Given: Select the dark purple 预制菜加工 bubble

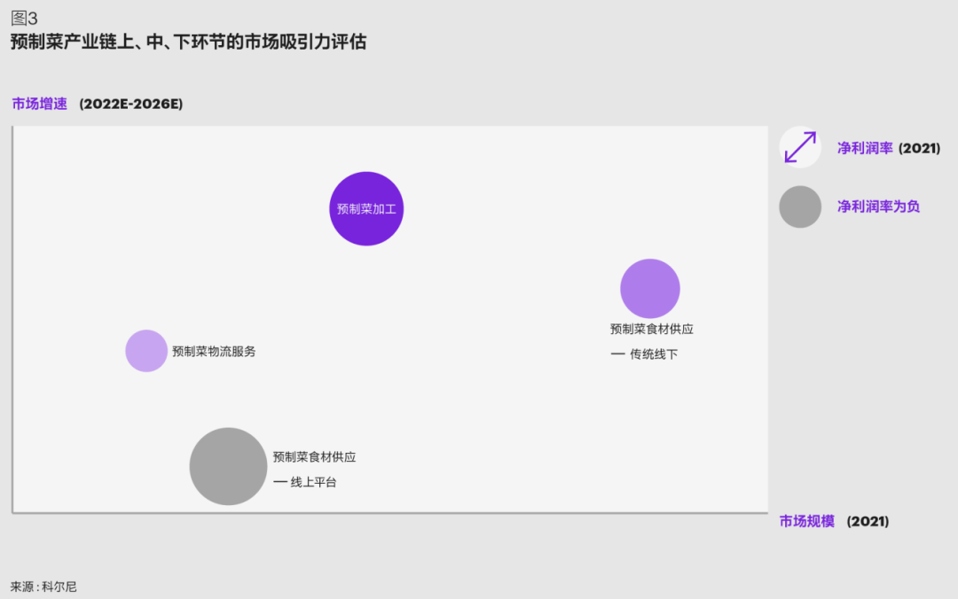Looking at the screenshot, I should (x=366, y=209).
